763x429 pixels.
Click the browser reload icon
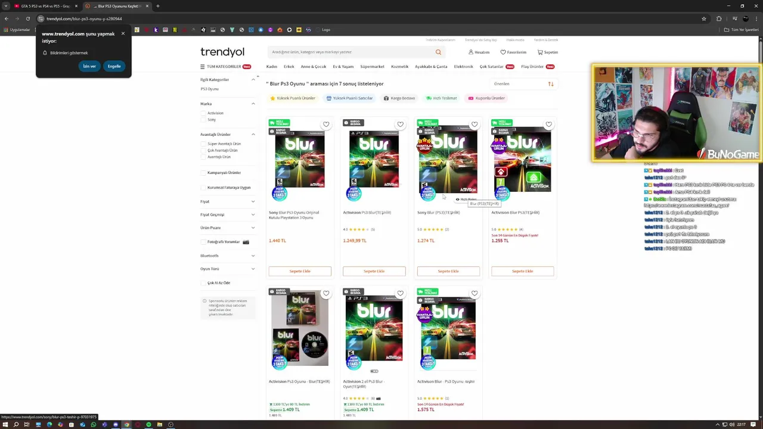point(27,18)
